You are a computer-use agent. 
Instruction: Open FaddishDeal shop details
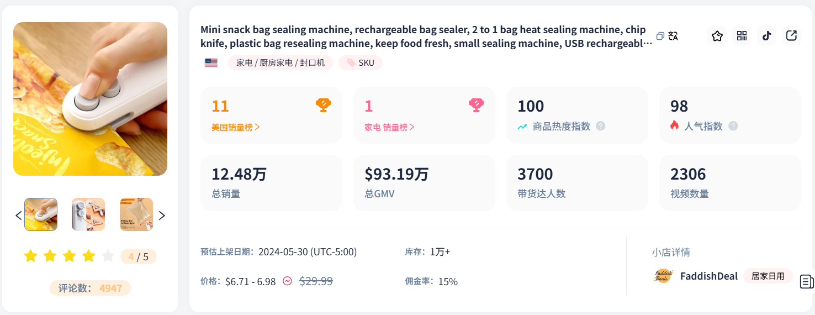[x=708, y=276]
